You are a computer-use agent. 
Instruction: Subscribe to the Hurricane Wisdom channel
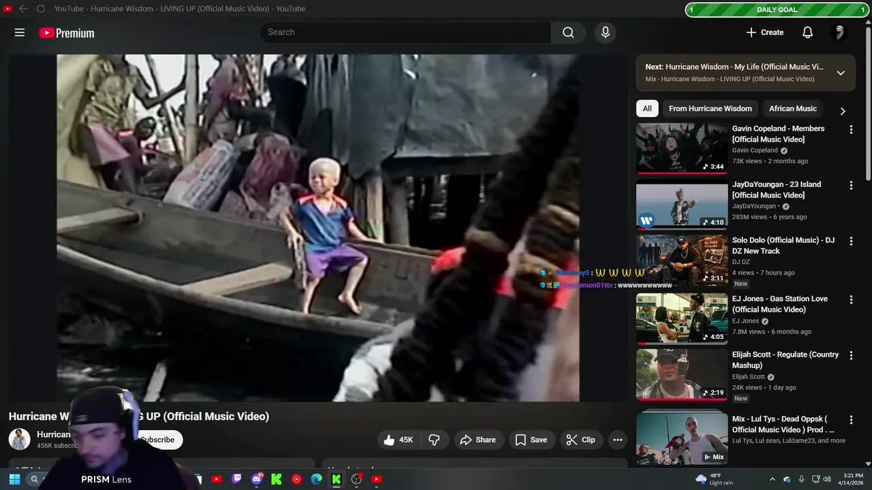point(157,440)
